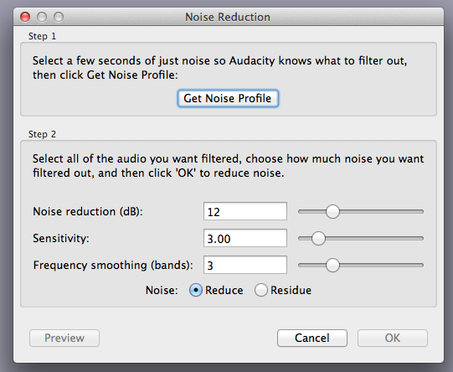Select the Reduce noise radio button
Viewport: 453px width, 372px height.
pyautogui.click(x=196, y=290)
